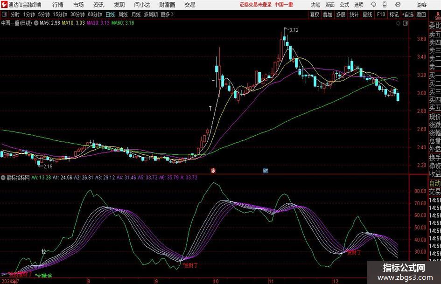Click the mobile phone icon
The width and height of the screenshot is (441, 284).
pos(385,5)
